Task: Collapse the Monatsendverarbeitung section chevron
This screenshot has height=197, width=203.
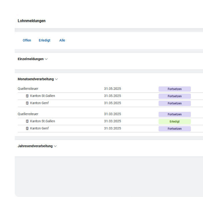Action: point(56,79)
